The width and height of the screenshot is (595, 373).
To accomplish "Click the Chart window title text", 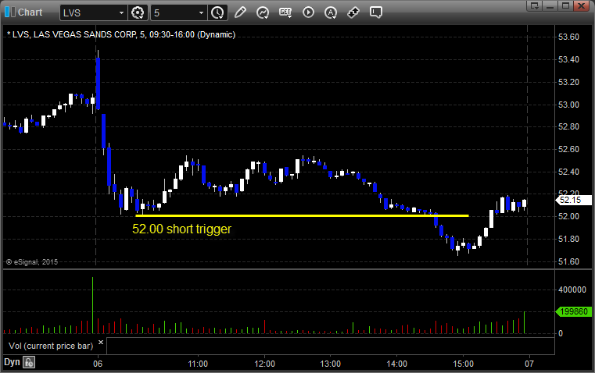I will tap(30, 12).
